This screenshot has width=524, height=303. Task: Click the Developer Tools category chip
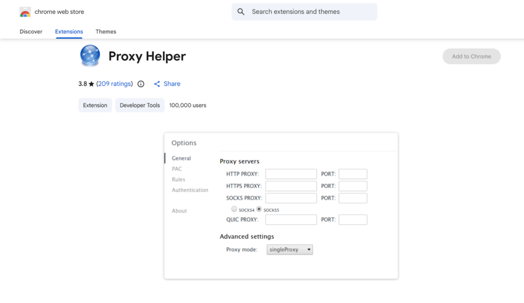tap(140, 105)
